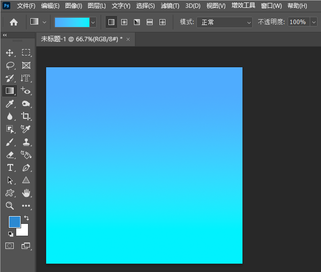Image resolution: width=321 pixels, height=272 pixels.
Task: Open the 窗口(W) menu
Action: coord(271,6)
